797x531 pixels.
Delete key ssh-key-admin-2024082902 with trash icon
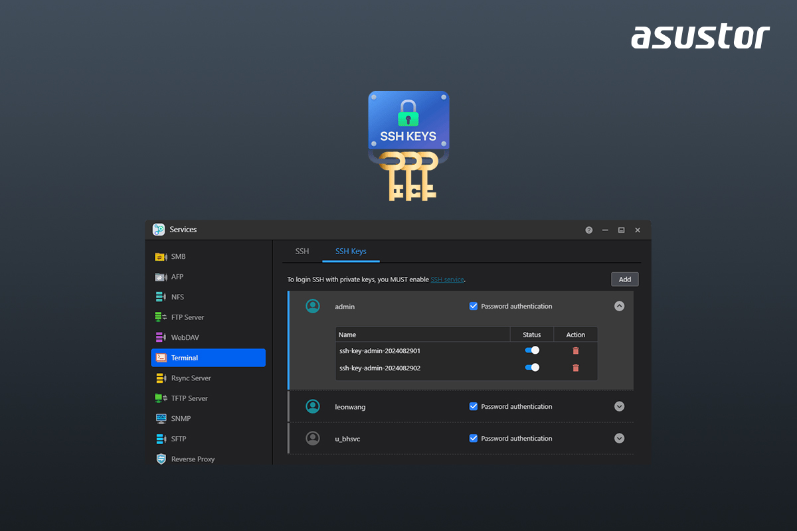pos(576,368)
